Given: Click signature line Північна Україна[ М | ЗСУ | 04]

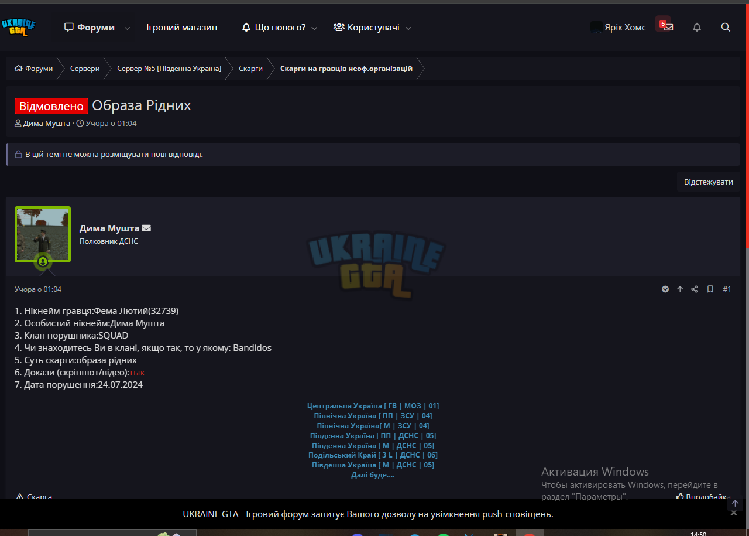Looking at the screenshot, I should pyautogui.click(x=373, y=425).
